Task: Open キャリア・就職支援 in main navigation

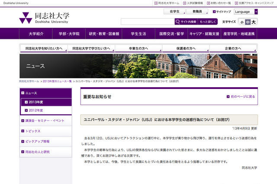Action: click(x=204, y=34)
